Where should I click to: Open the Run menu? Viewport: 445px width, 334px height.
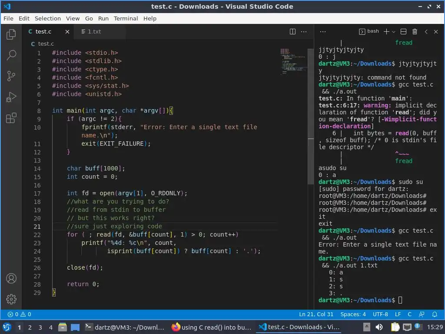tap(103, 18)
